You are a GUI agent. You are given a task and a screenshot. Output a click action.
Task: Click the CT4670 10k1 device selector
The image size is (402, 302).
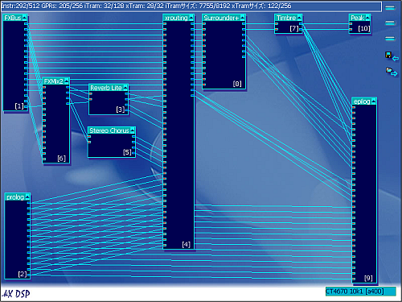[x=361, y=292]
